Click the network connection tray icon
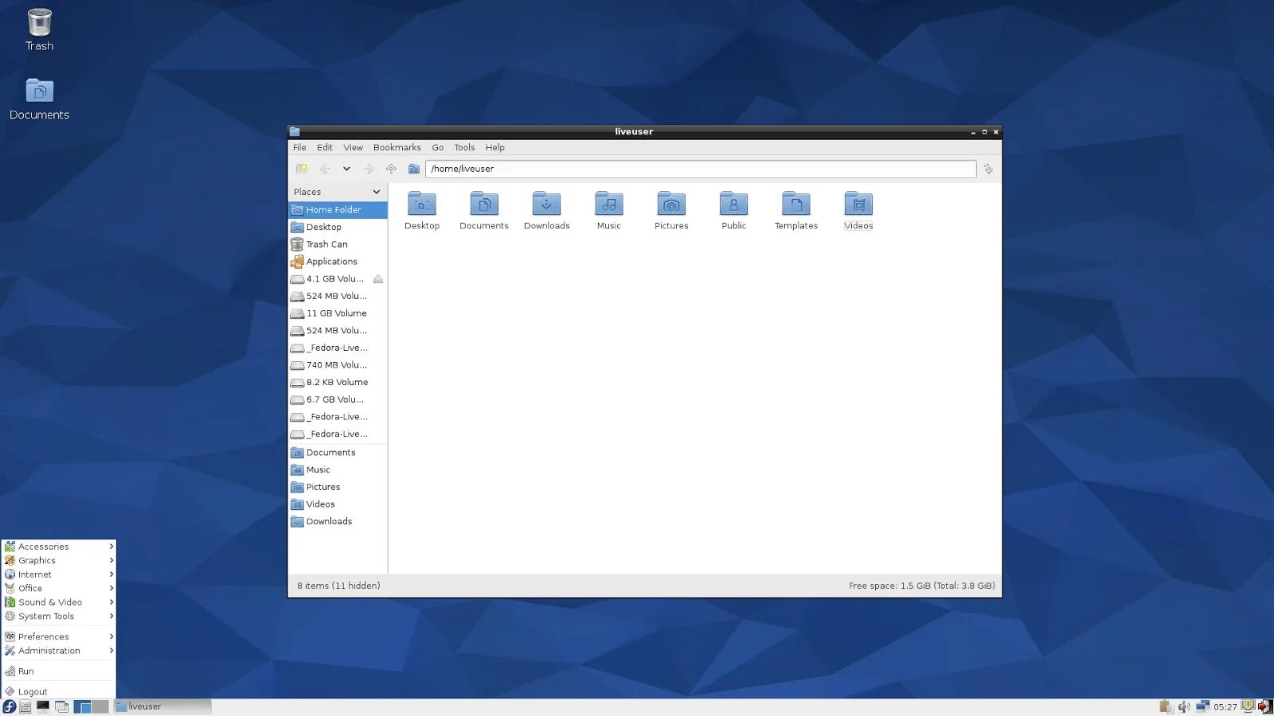Screen dimensions: 1274x716 coord(1202,706)
